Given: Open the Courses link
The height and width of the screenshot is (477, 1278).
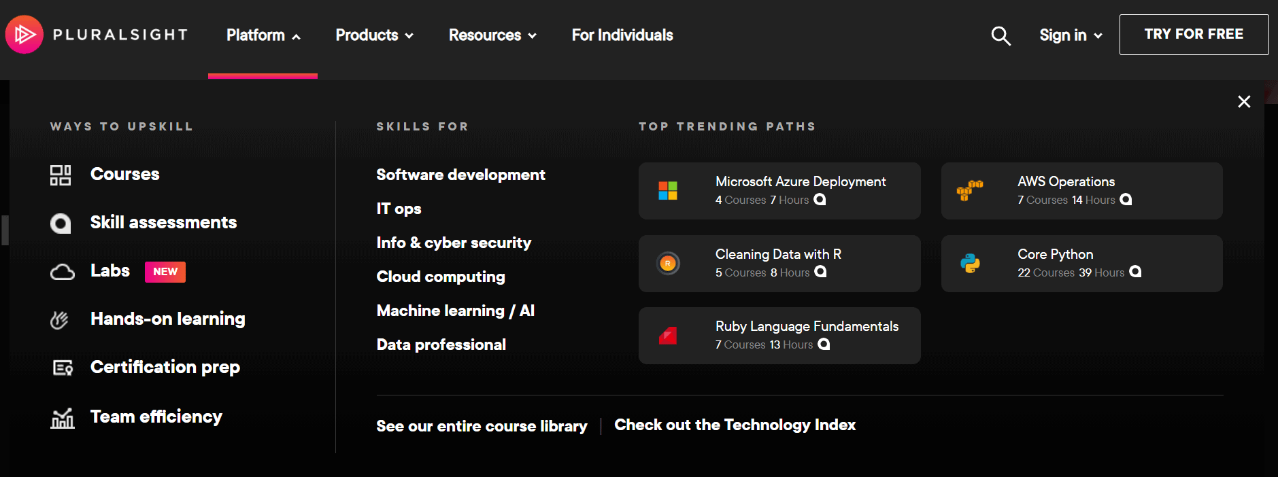Looking at the screenshot, I should [125, 174].
